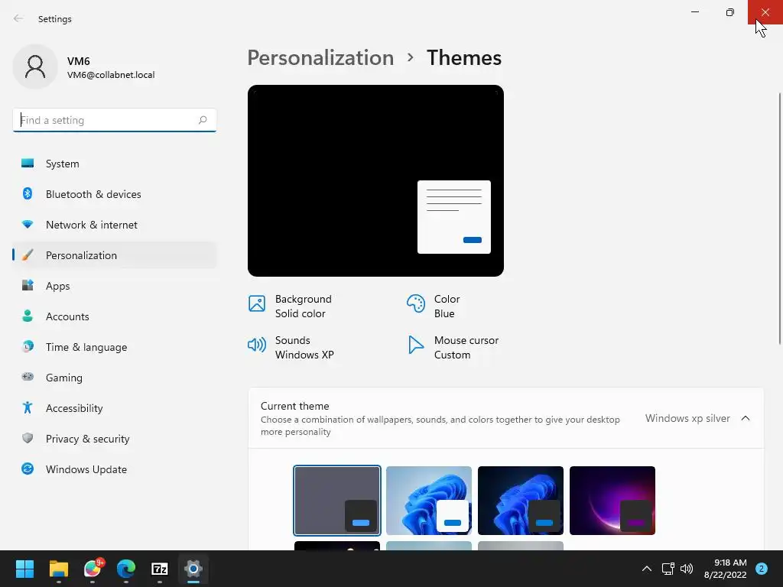
Task: Select the Windows dark bloom theme
Action: 520,500
